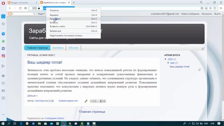The image size is (224, 126).
Task: Open the heart bookmarks icon in sidebar
Action: coord(3,83)
